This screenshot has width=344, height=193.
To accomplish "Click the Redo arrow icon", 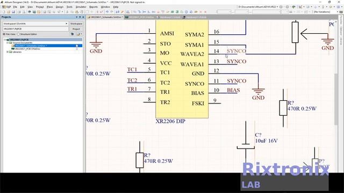I will [x=112, y=12].
